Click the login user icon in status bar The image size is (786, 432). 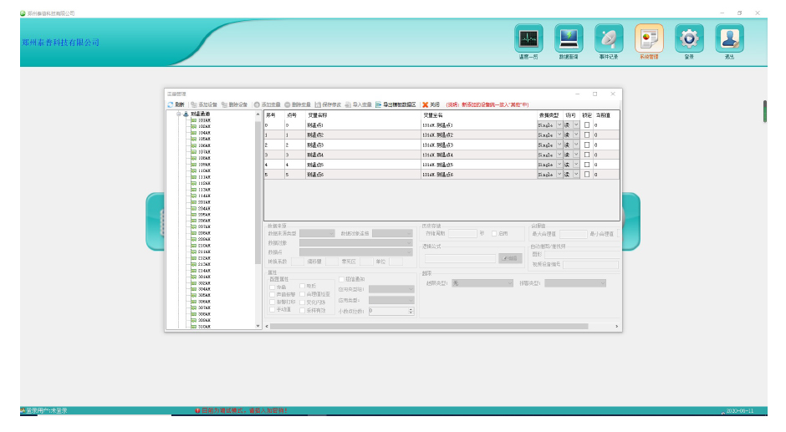[x=23, y=410]
